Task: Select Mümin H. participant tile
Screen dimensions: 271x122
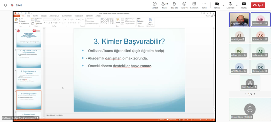Action: (260, 20)
